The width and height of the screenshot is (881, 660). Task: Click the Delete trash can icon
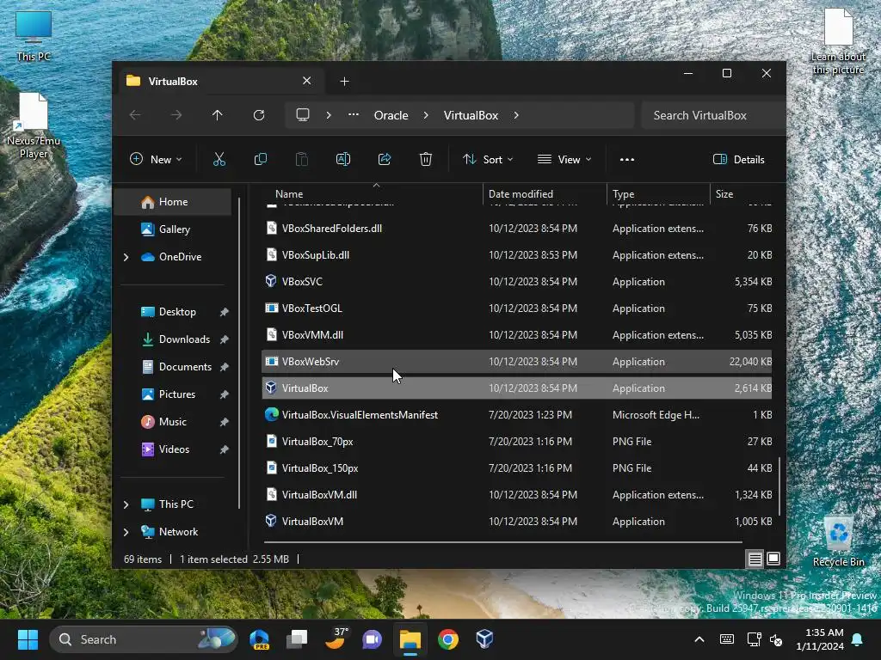(x=426, y=159)
